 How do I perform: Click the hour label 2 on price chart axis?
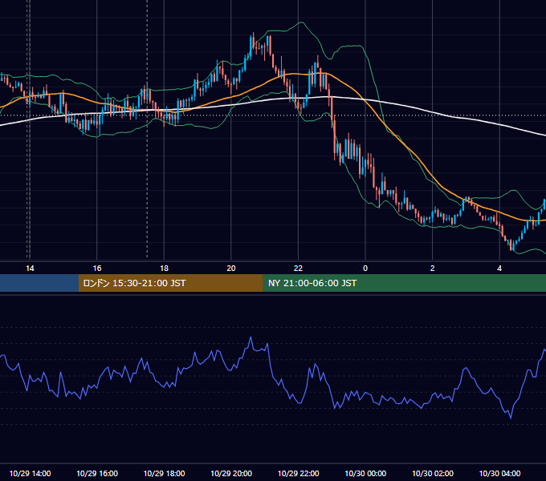pos(433,269)
